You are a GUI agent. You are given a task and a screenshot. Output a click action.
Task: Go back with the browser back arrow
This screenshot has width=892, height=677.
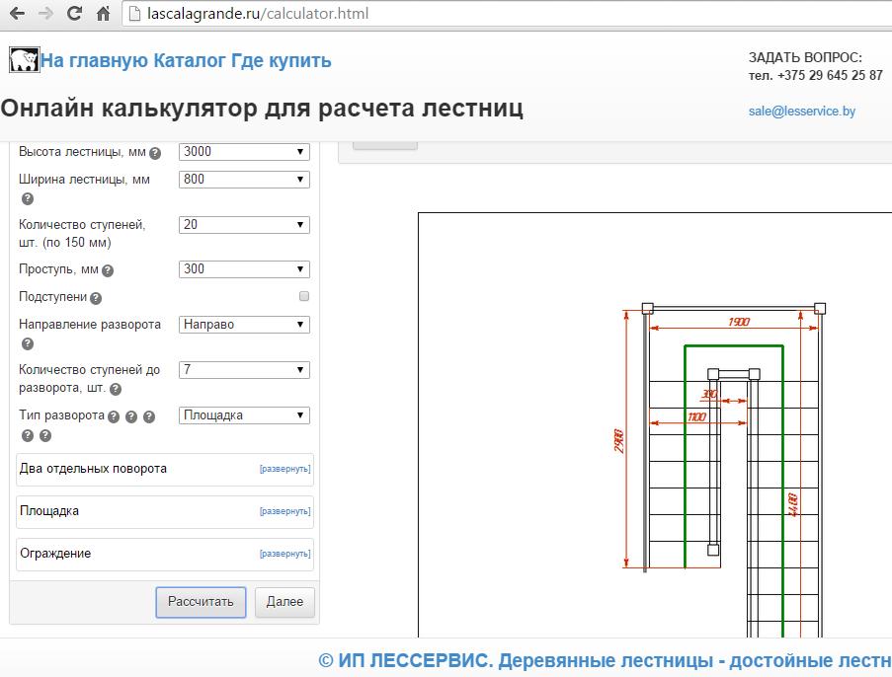[x=17, y=13]
